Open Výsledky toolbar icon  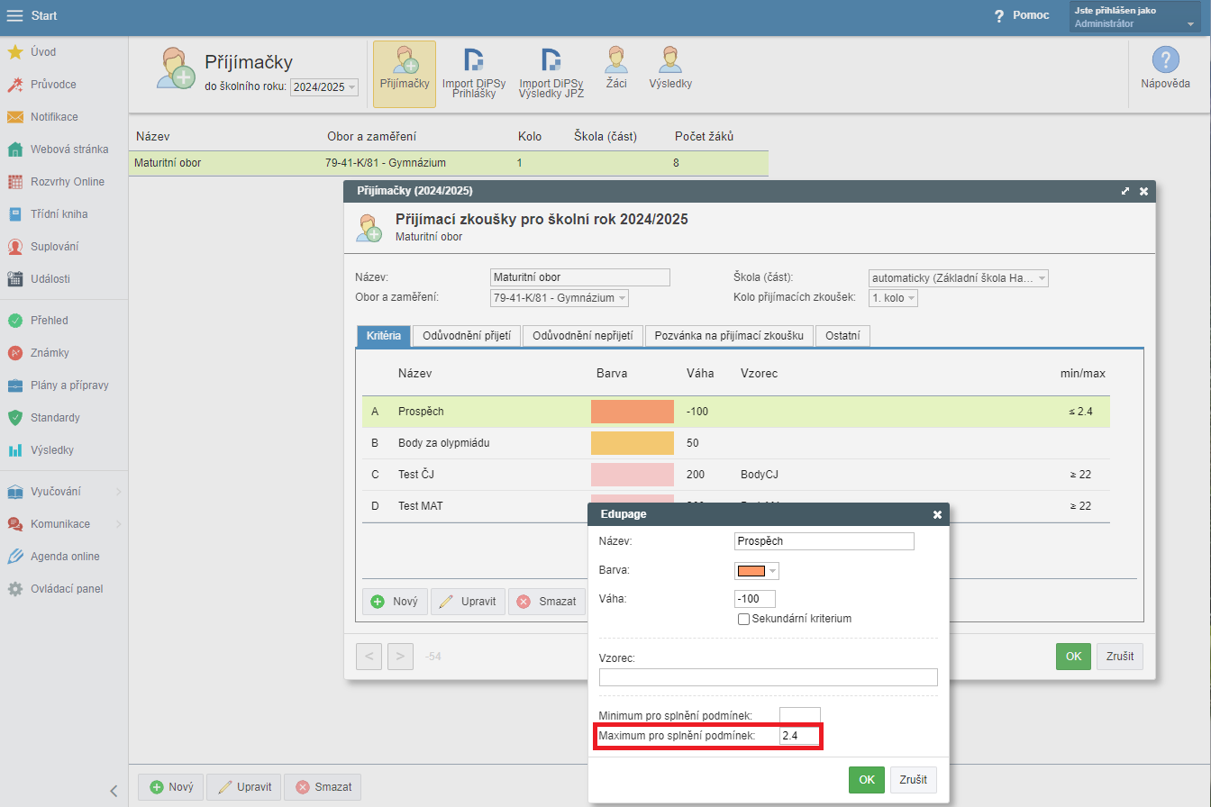point(670,69)
